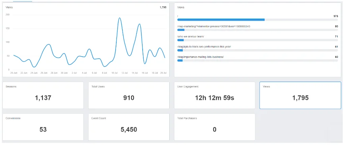Click the Views title on line chart
This screenshot has width=344, height=145.
coord(9,7)
